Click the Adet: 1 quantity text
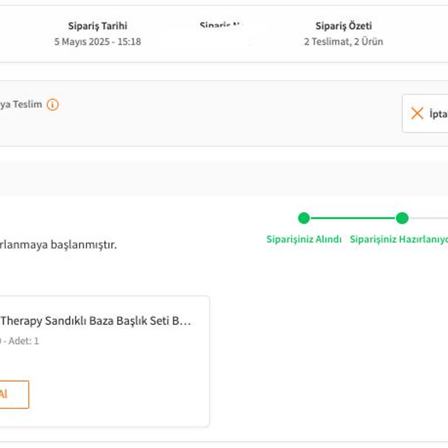The width and height of the screenshot is (448, 448). [x=24, y=341]
